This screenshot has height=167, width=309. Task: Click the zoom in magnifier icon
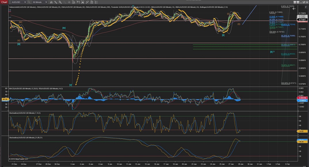coord(60,2)
